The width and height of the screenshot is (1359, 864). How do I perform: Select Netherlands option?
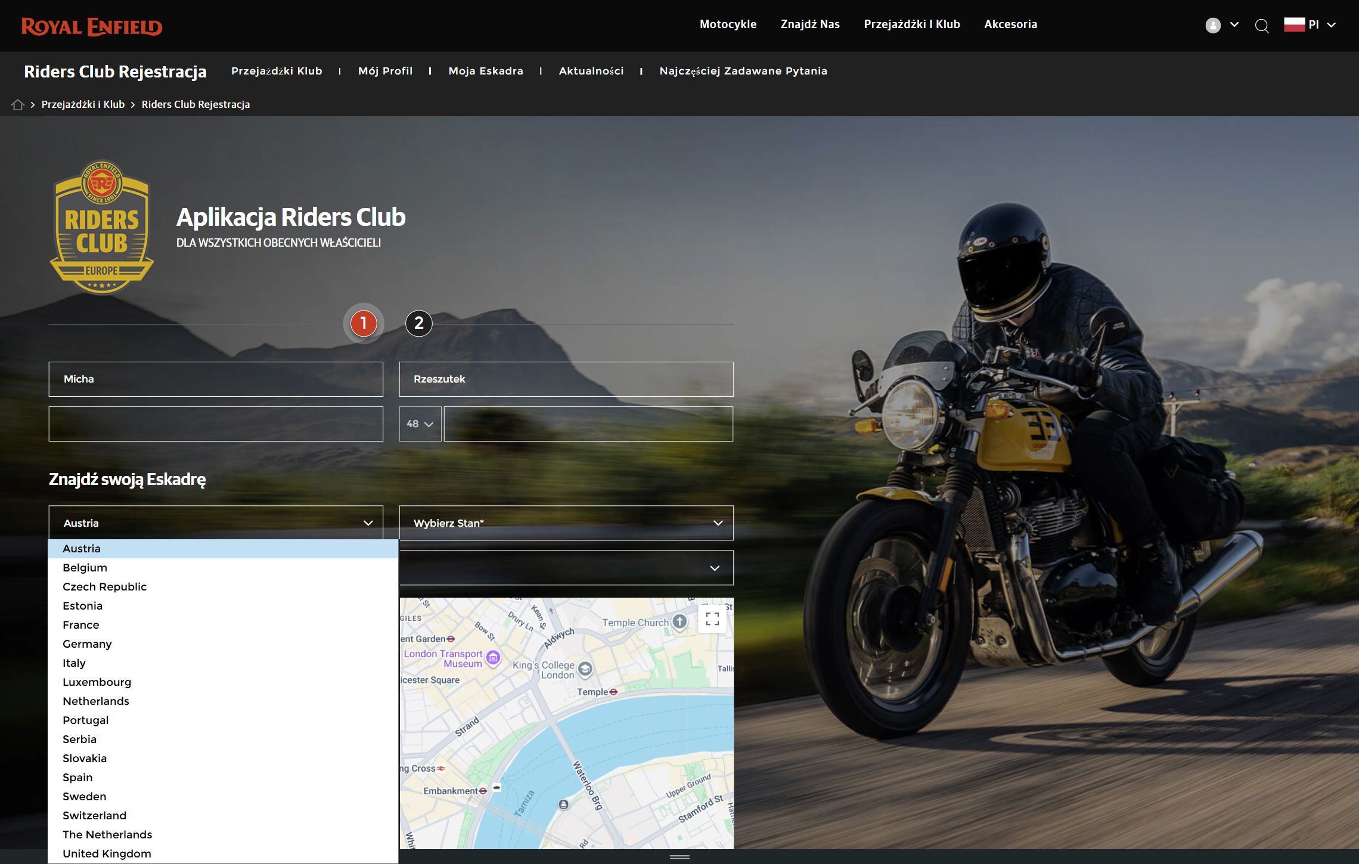tap(223, 701)
